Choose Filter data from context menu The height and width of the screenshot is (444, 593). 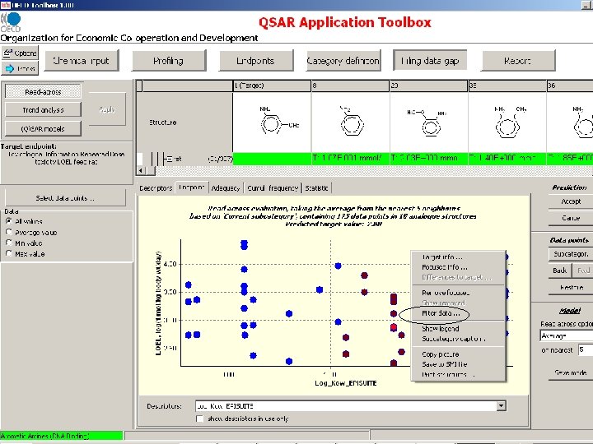point(441,313)
